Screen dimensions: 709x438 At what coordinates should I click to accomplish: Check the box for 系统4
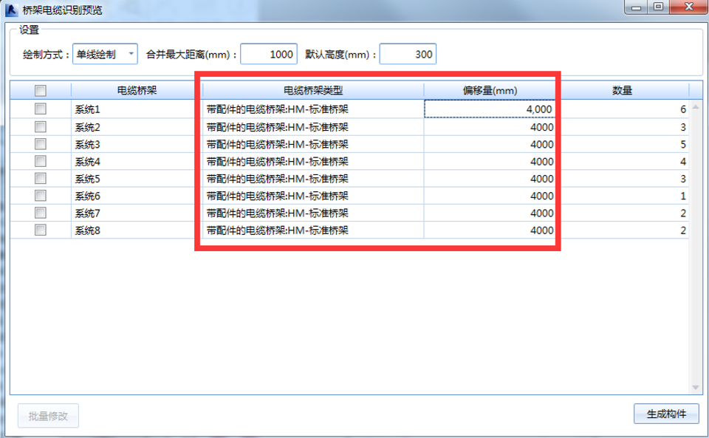coord(40,161)
